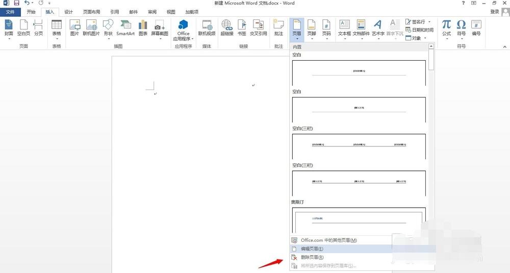
Task: Open Office apps (Office 应用程序)
Action: pyautogui.click(x=183, y=30)
